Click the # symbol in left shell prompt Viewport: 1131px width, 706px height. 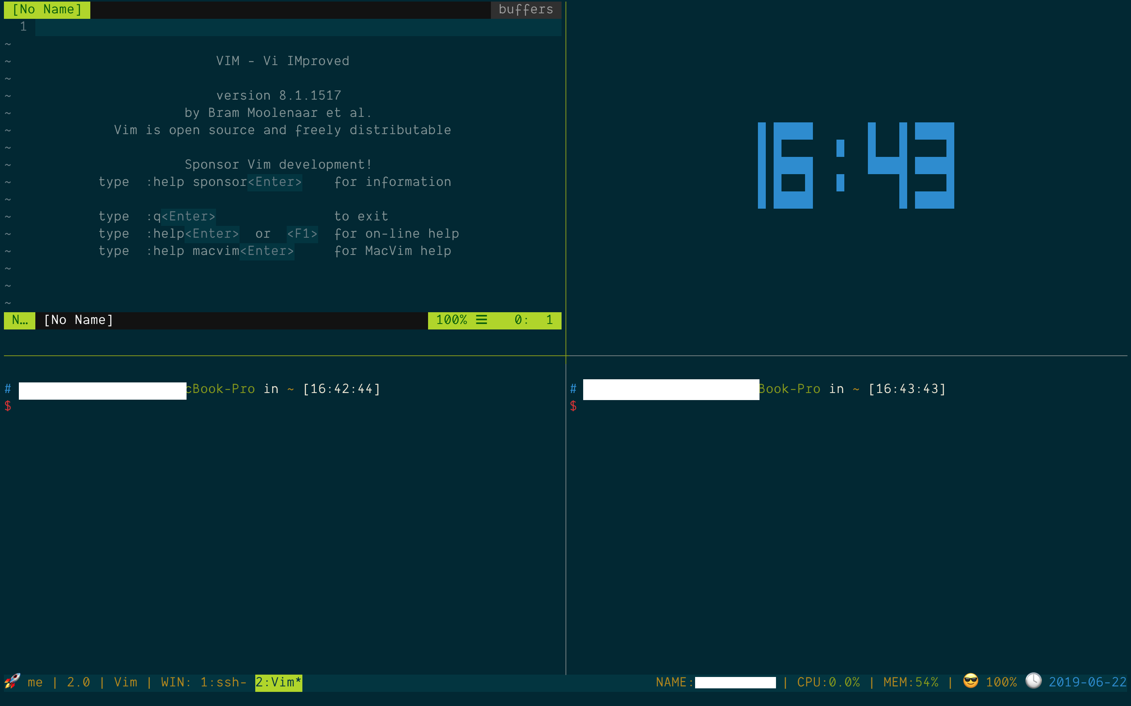[x=8, y=389]
